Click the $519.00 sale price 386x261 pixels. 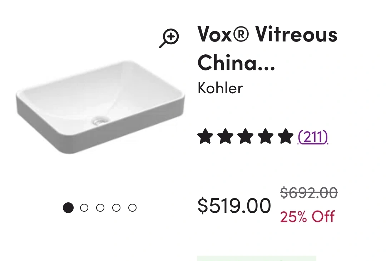point(234,205)
